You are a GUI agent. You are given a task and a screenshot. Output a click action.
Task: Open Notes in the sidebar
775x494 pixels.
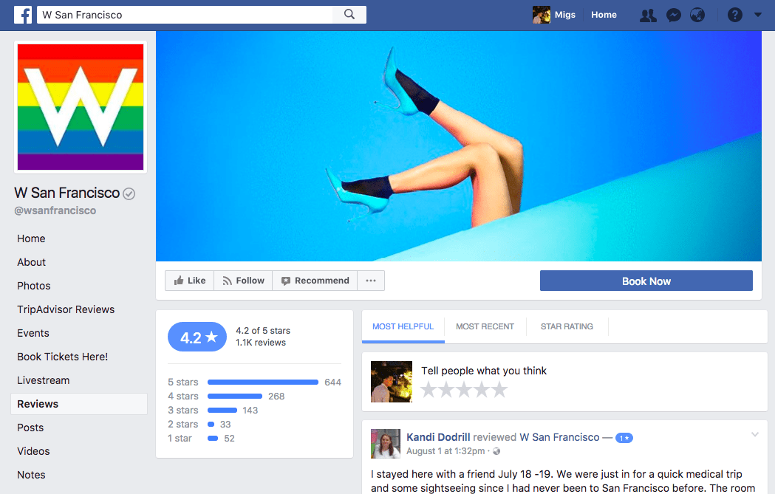point(31,476)
